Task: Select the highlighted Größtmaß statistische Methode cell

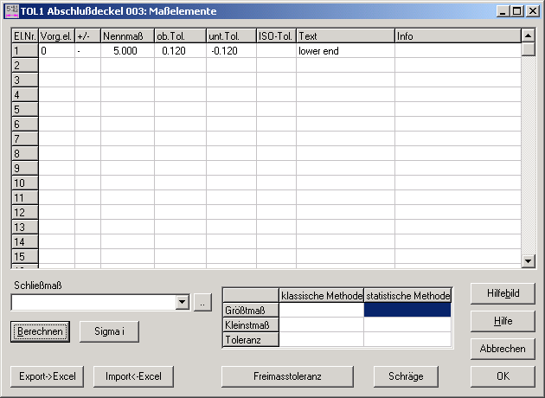Action: coord(407,310)
